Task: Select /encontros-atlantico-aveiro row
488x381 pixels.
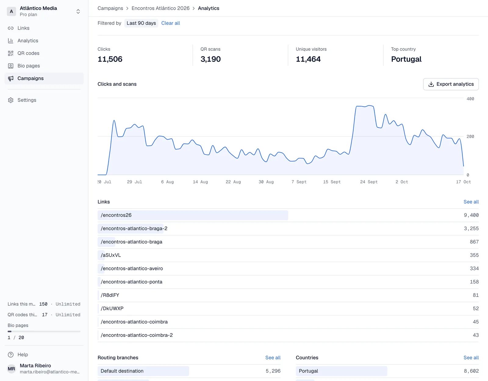Action: 288,269
